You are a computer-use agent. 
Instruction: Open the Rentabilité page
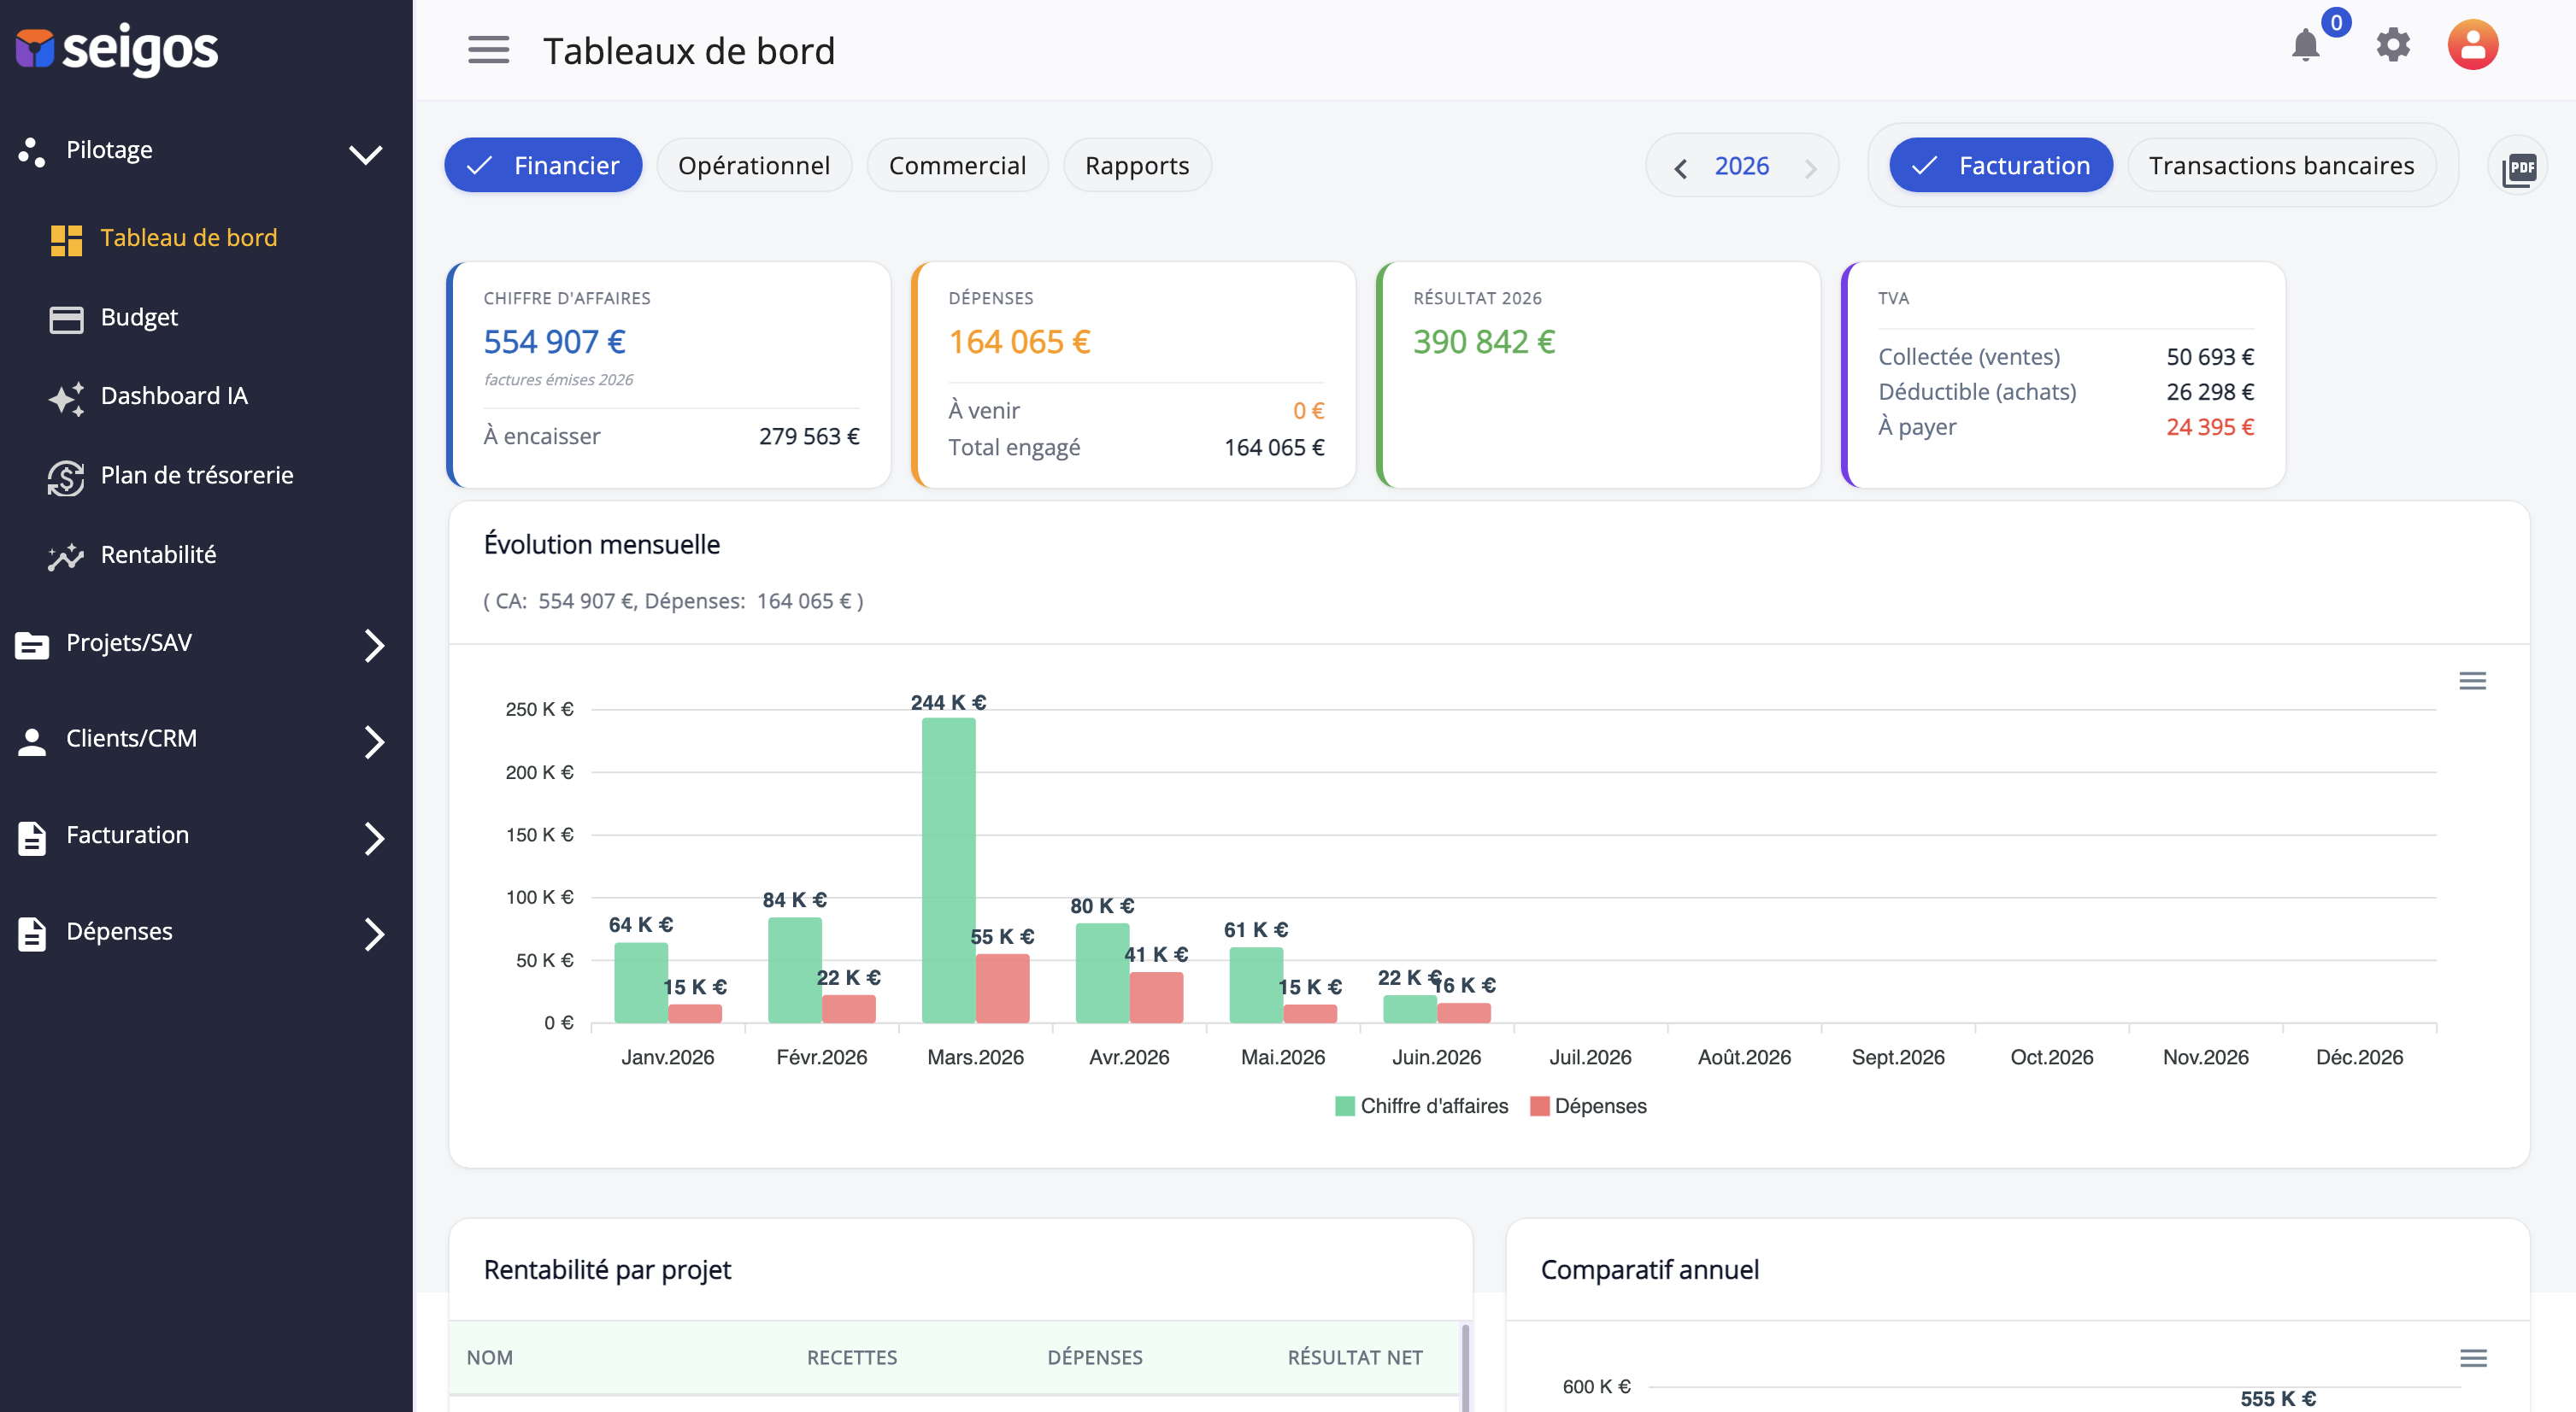coord(158,554)
